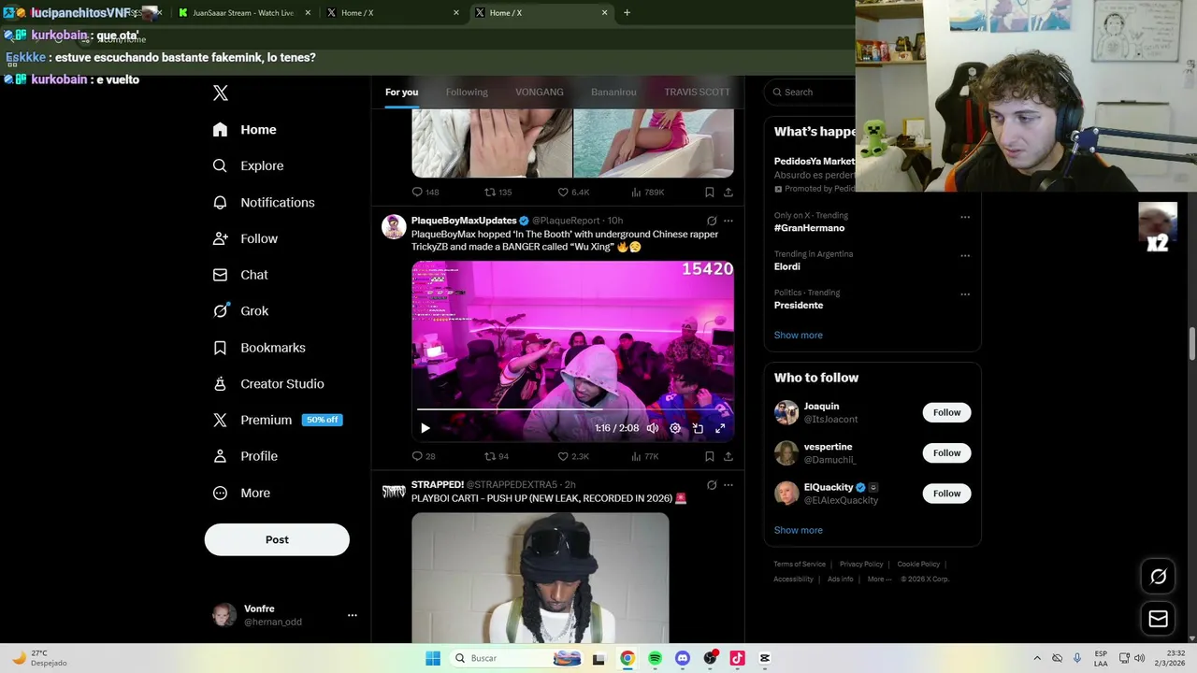This screenshot has height=673, width=1197.
Task: Open the floating messages envelope button
Action: click(1158, 619)
